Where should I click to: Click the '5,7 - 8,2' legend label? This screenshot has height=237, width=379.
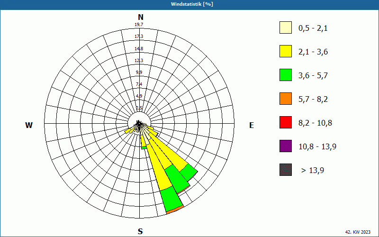coord(313,100)
